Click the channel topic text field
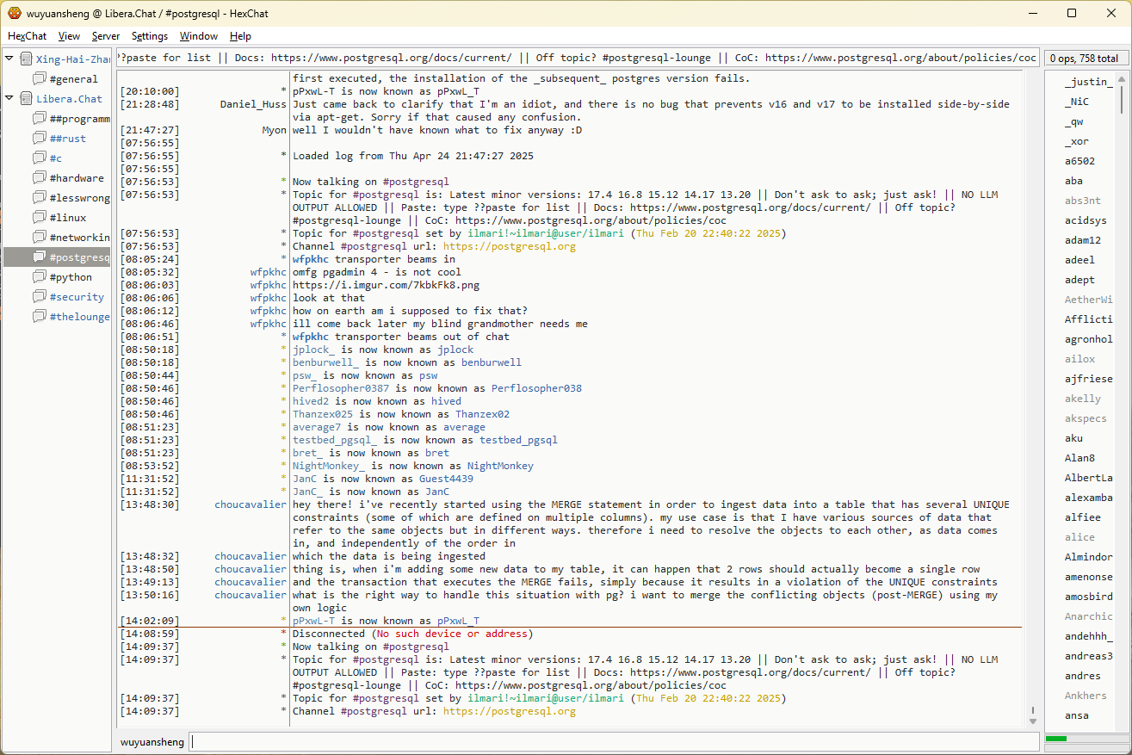Image resolution: width=1132 pixels, height=755 pixels. [x=577, y=59]
